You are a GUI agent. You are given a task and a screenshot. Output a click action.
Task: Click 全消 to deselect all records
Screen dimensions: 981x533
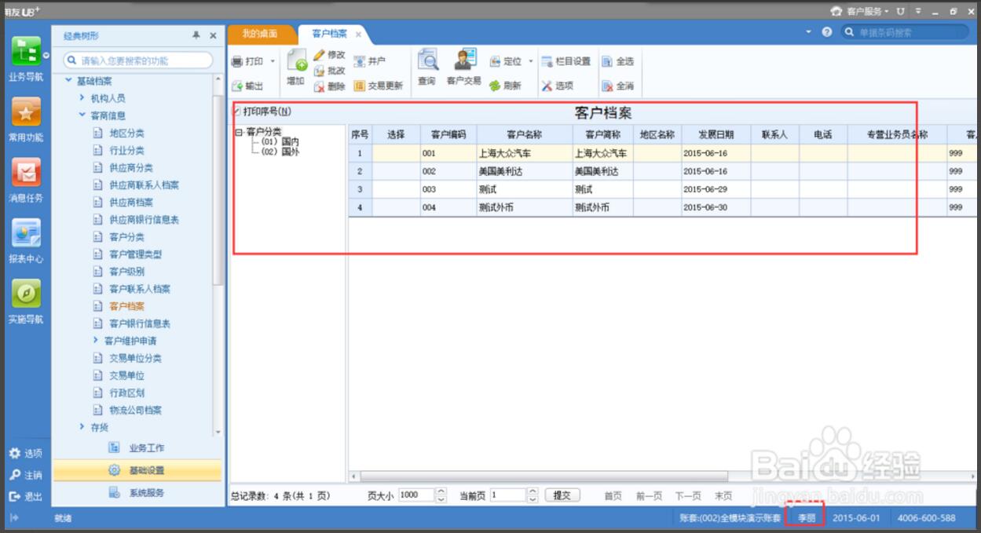(607, 86)
